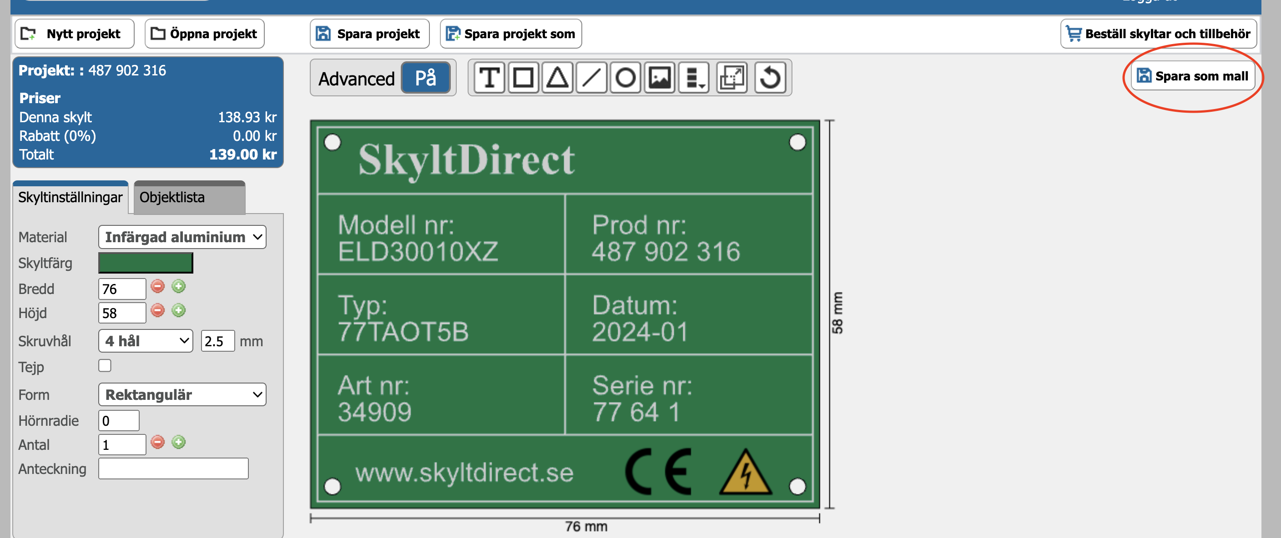Click the Nytt projekt button
Image resolution: width=1281 pixels, height=538 pixels.
point(75,34)
